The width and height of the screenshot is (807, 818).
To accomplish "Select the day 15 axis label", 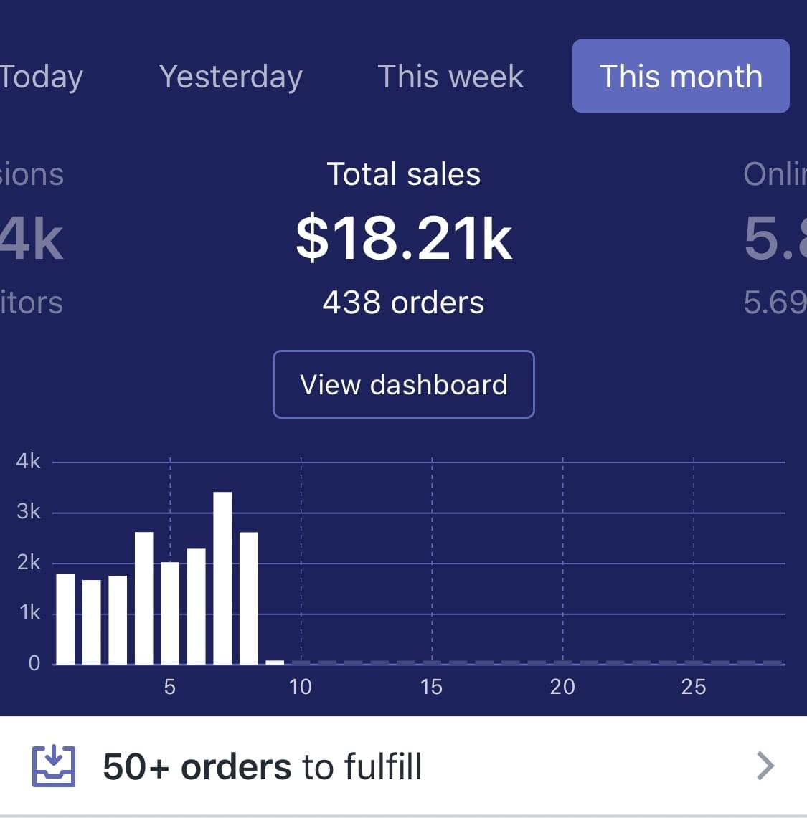I will (x=431, y=687).
